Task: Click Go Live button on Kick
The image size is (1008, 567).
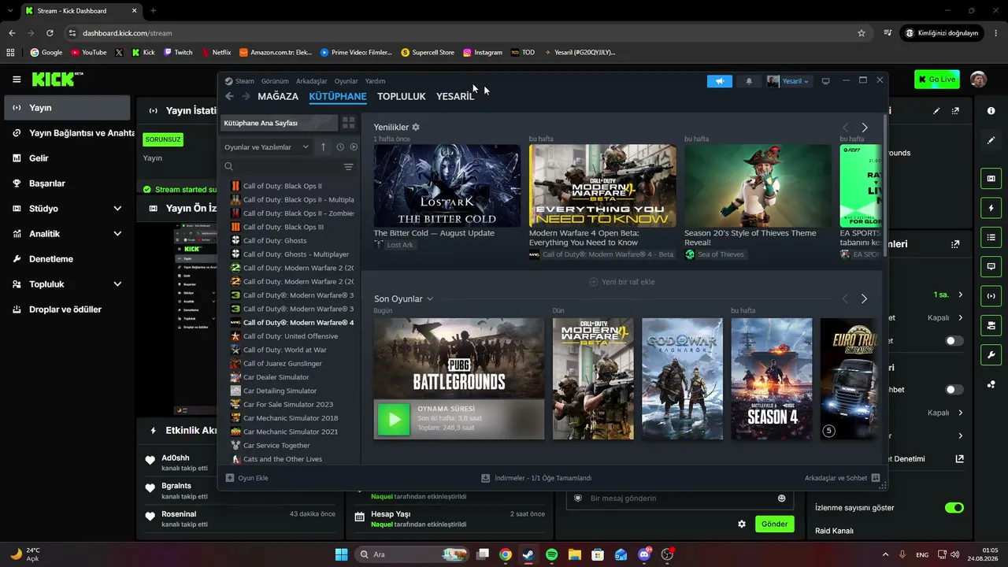Action: click(937, 80)
